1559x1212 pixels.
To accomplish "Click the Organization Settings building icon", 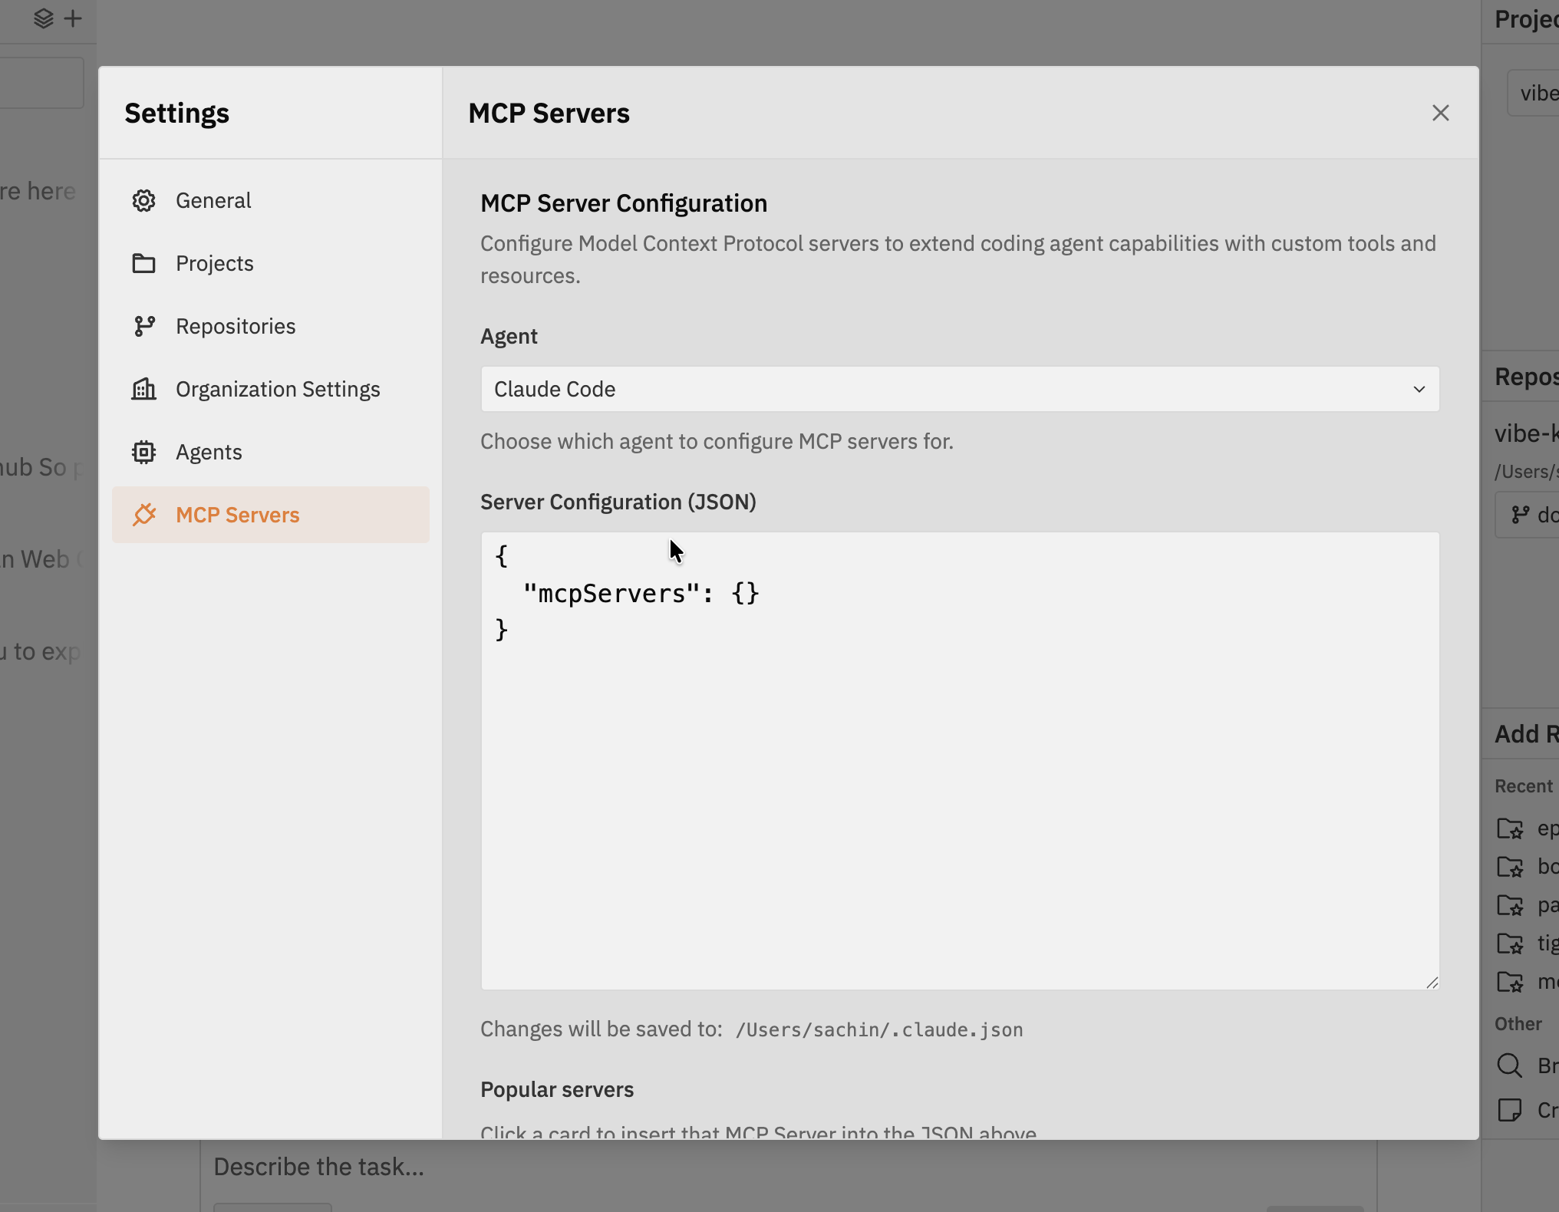I will point(144,389).
